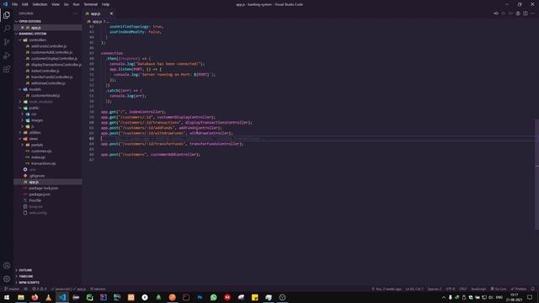Image resolution: width=539 pixels, height=303 pixels.
Task: Open Firefox from the taskbar
Action: (x=35, y=297)
